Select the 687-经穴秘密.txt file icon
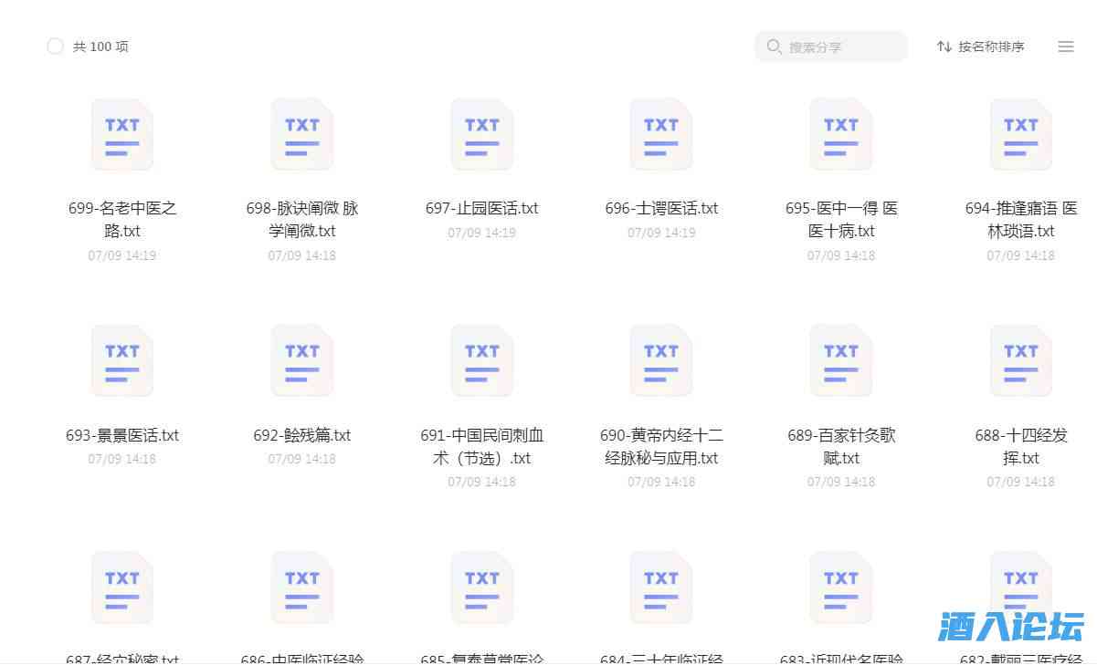Viewport: 1097px width, 665px height. point(121,587)
